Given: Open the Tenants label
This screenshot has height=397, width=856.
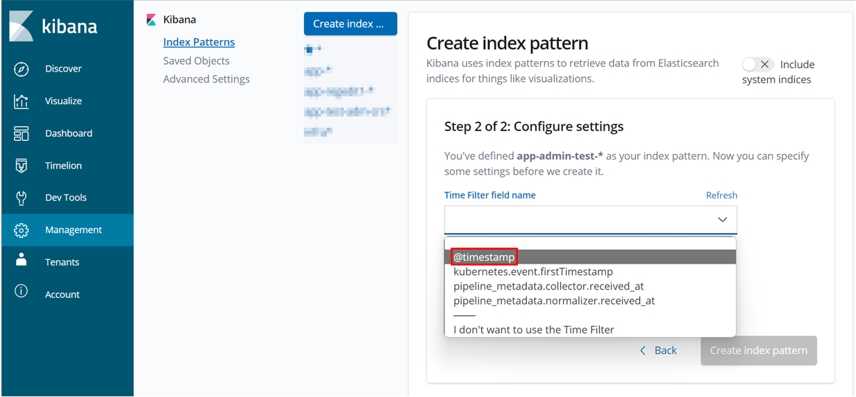Looking at the screenshot, I should click(x=62, y=262).
